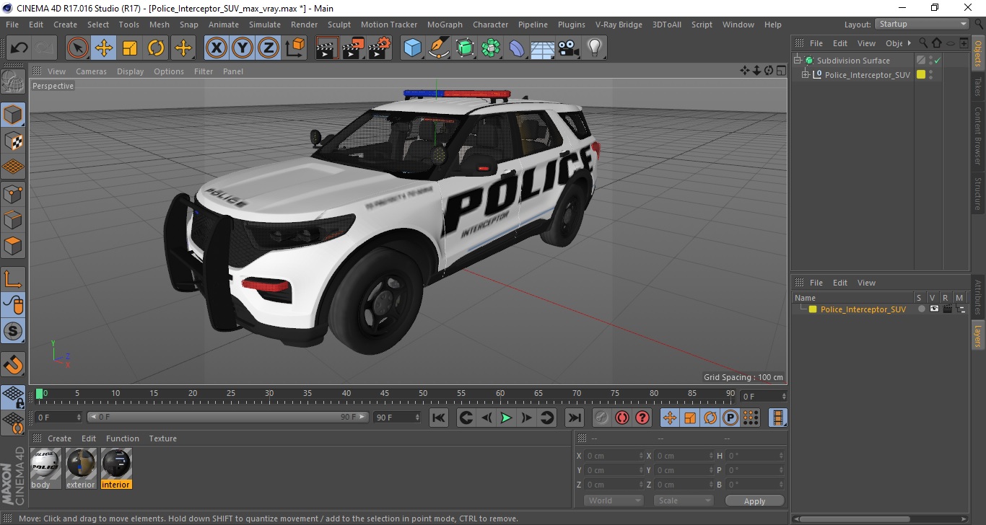Render the active view
Viewport: 986px width, 525px height.
pos(327,48)
